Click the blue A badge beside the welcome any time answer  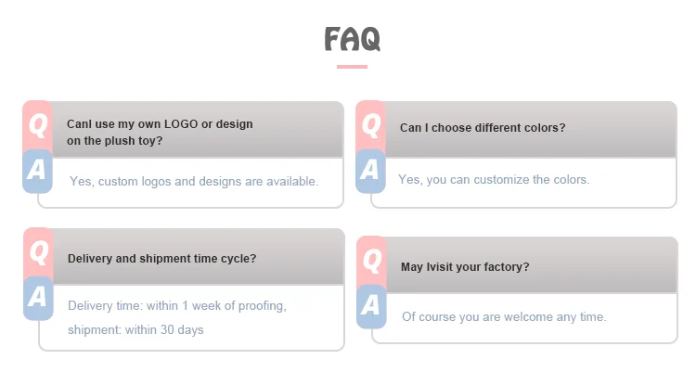[x=371, y=306]
